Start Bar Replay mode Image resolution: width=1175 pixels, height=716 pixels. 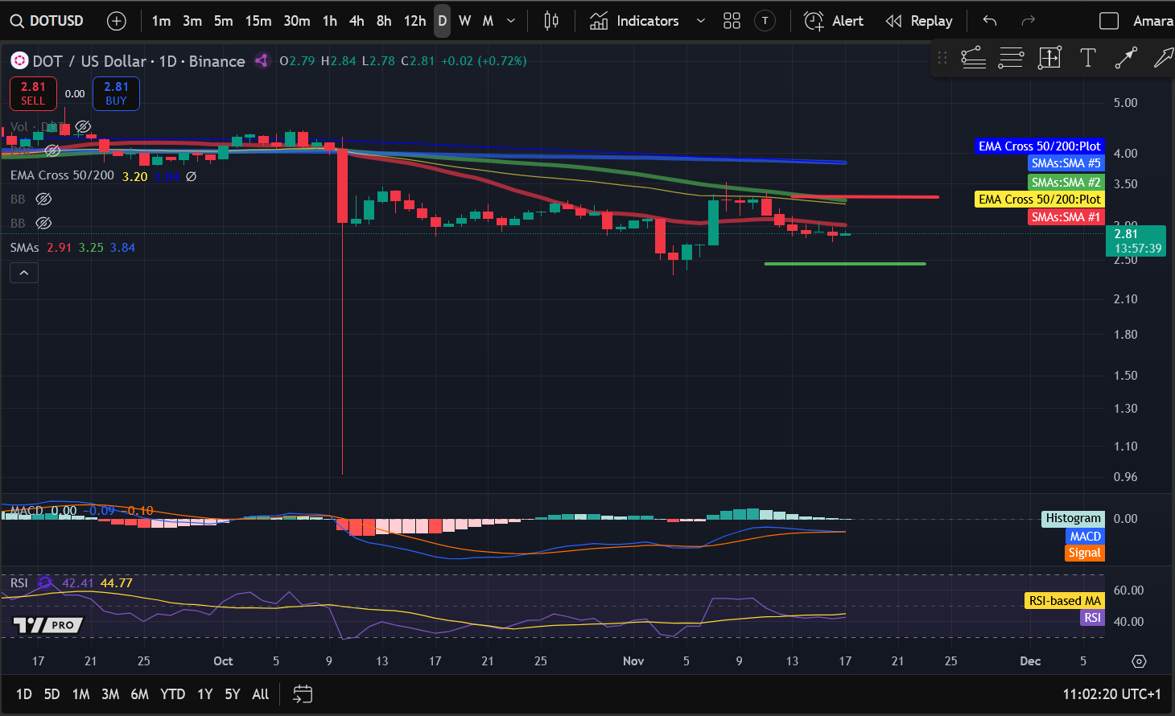tap(919, 21)
